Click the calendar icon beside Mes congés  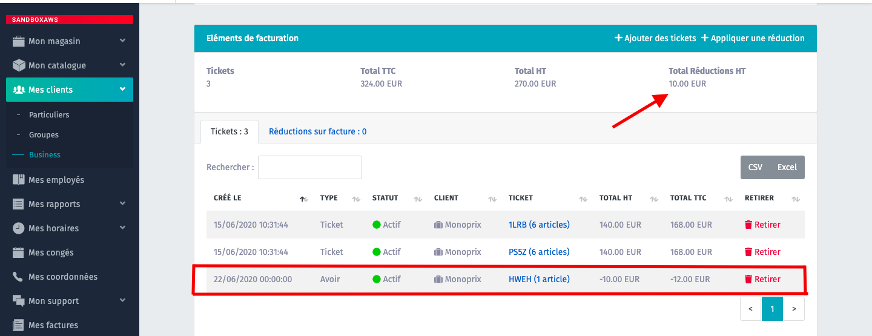click(x=18, y=252)
